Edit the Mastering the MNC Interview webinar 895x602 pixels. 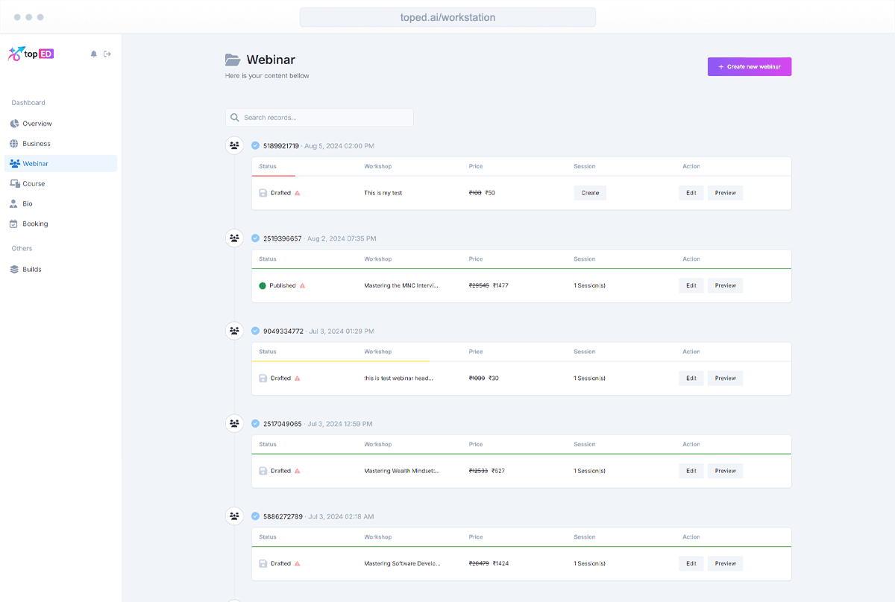coord(691,285)
